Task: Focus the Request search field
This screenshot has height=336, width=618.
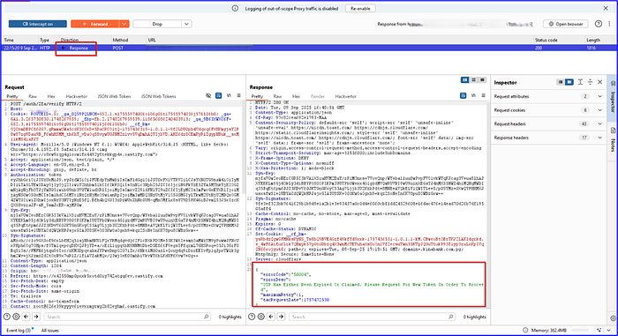Action: tap(127, 317)
